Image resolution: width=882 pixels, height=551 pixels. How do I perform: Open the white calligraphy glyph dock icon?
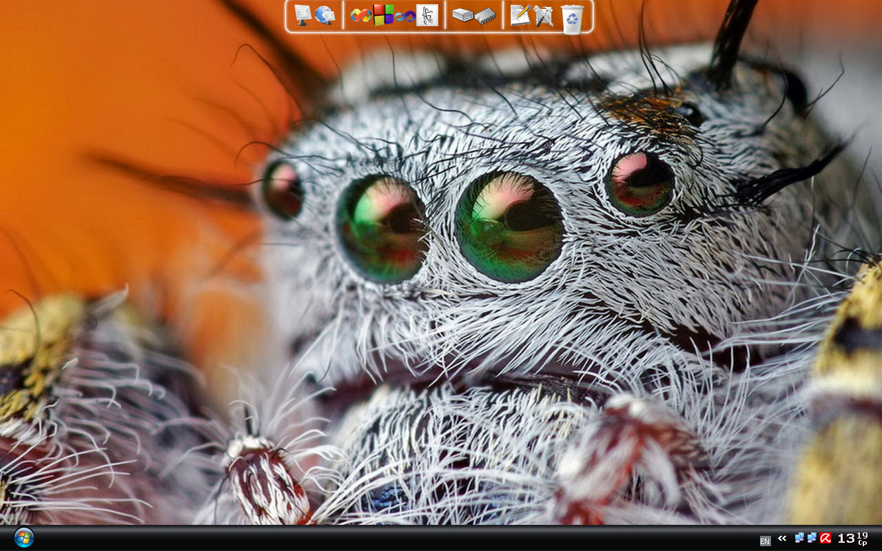[x=427, y=15]
